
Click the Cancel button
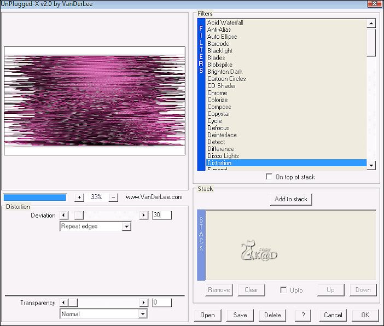click(333, 315)
